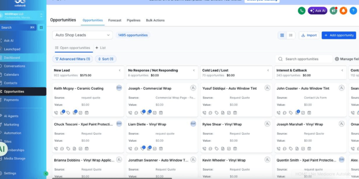Open notes icon on John Coaster card

(297, 112)
